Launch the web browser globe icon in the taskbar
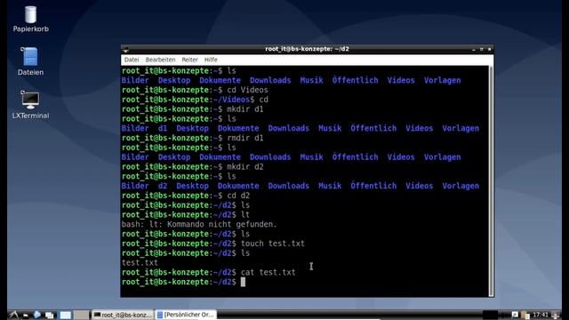The image size is (569, 320). pos(37,315)
